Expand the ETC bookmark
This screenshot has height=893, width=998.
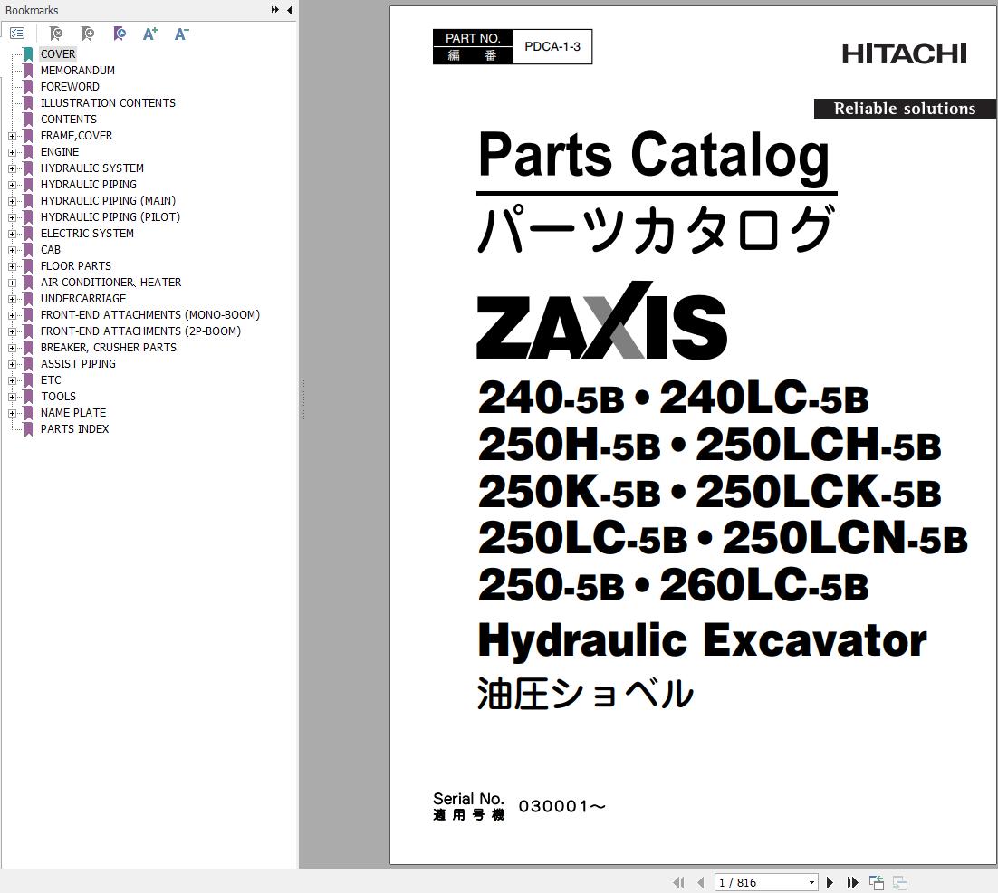tap(12, 380)
